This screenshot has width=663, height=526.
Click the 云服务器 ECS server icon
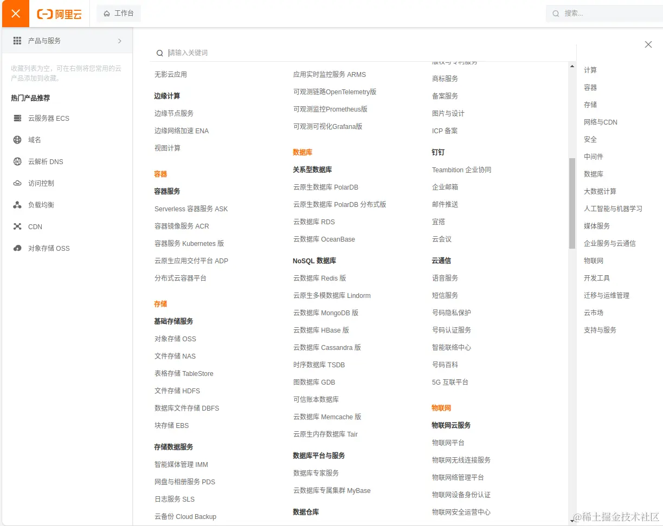[17, 118]
